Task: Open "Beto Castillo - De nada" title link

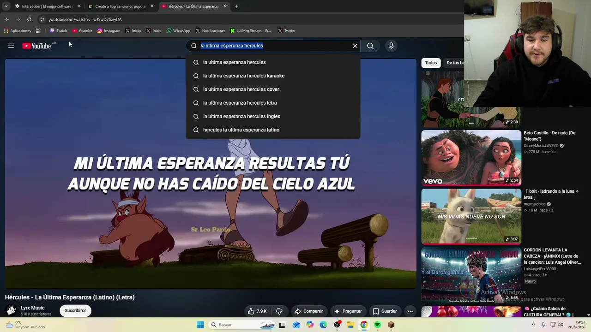Action: (549, 136)
